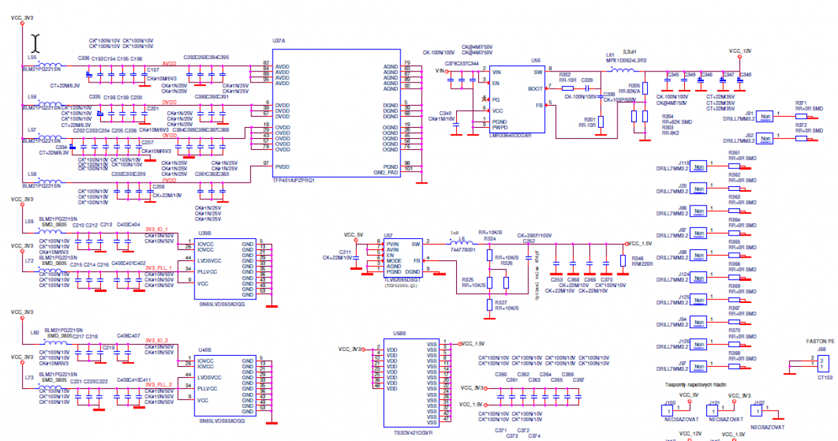Select the C211 capacitor designator
This screenshot has height=441, width=838.
pos(346,252)
